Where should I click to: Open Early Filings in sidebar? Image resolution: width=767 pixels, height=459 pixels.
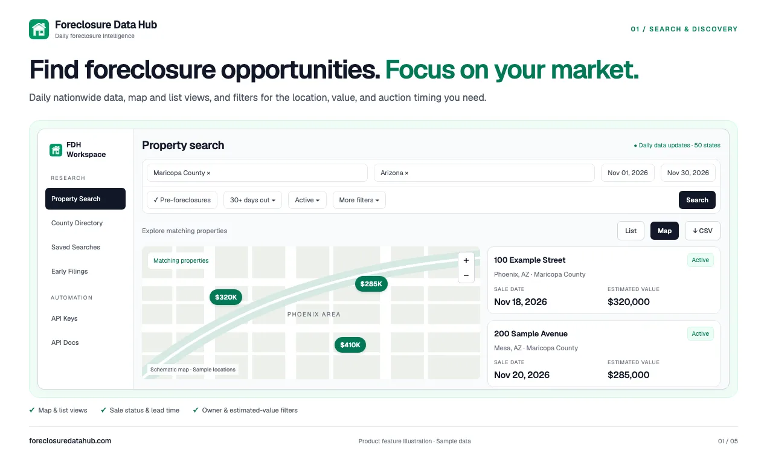85,271
